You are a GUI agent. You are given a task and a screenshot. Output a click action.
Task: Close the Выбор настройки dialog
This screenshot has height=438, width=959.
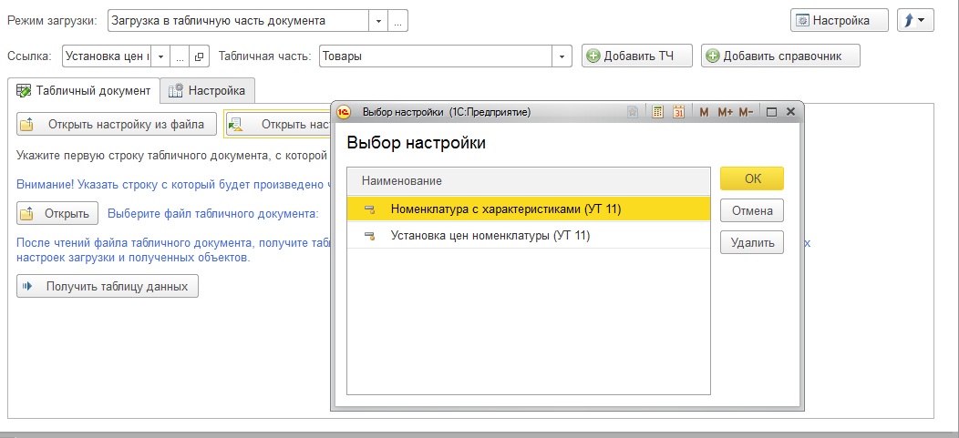coord(790,112)
